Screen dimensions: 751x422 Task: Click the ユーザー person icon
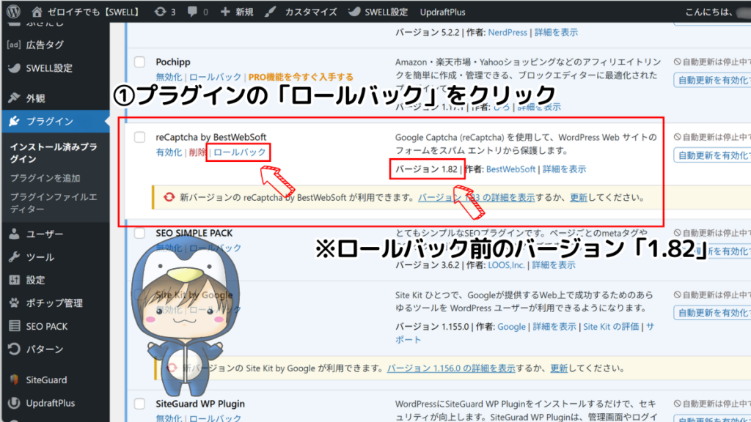click(x=15, y=234)
